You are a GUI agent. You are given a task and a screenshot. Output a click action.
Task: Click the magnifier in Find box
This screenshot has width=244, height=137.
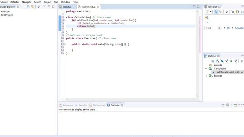219,28
